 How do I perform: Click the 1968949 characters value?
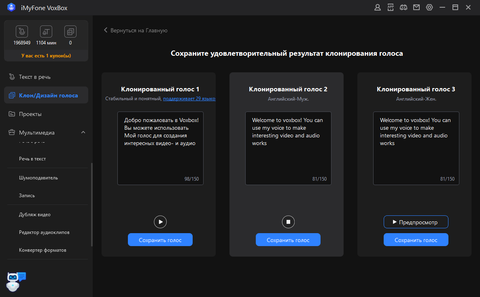tap(22, 43)
